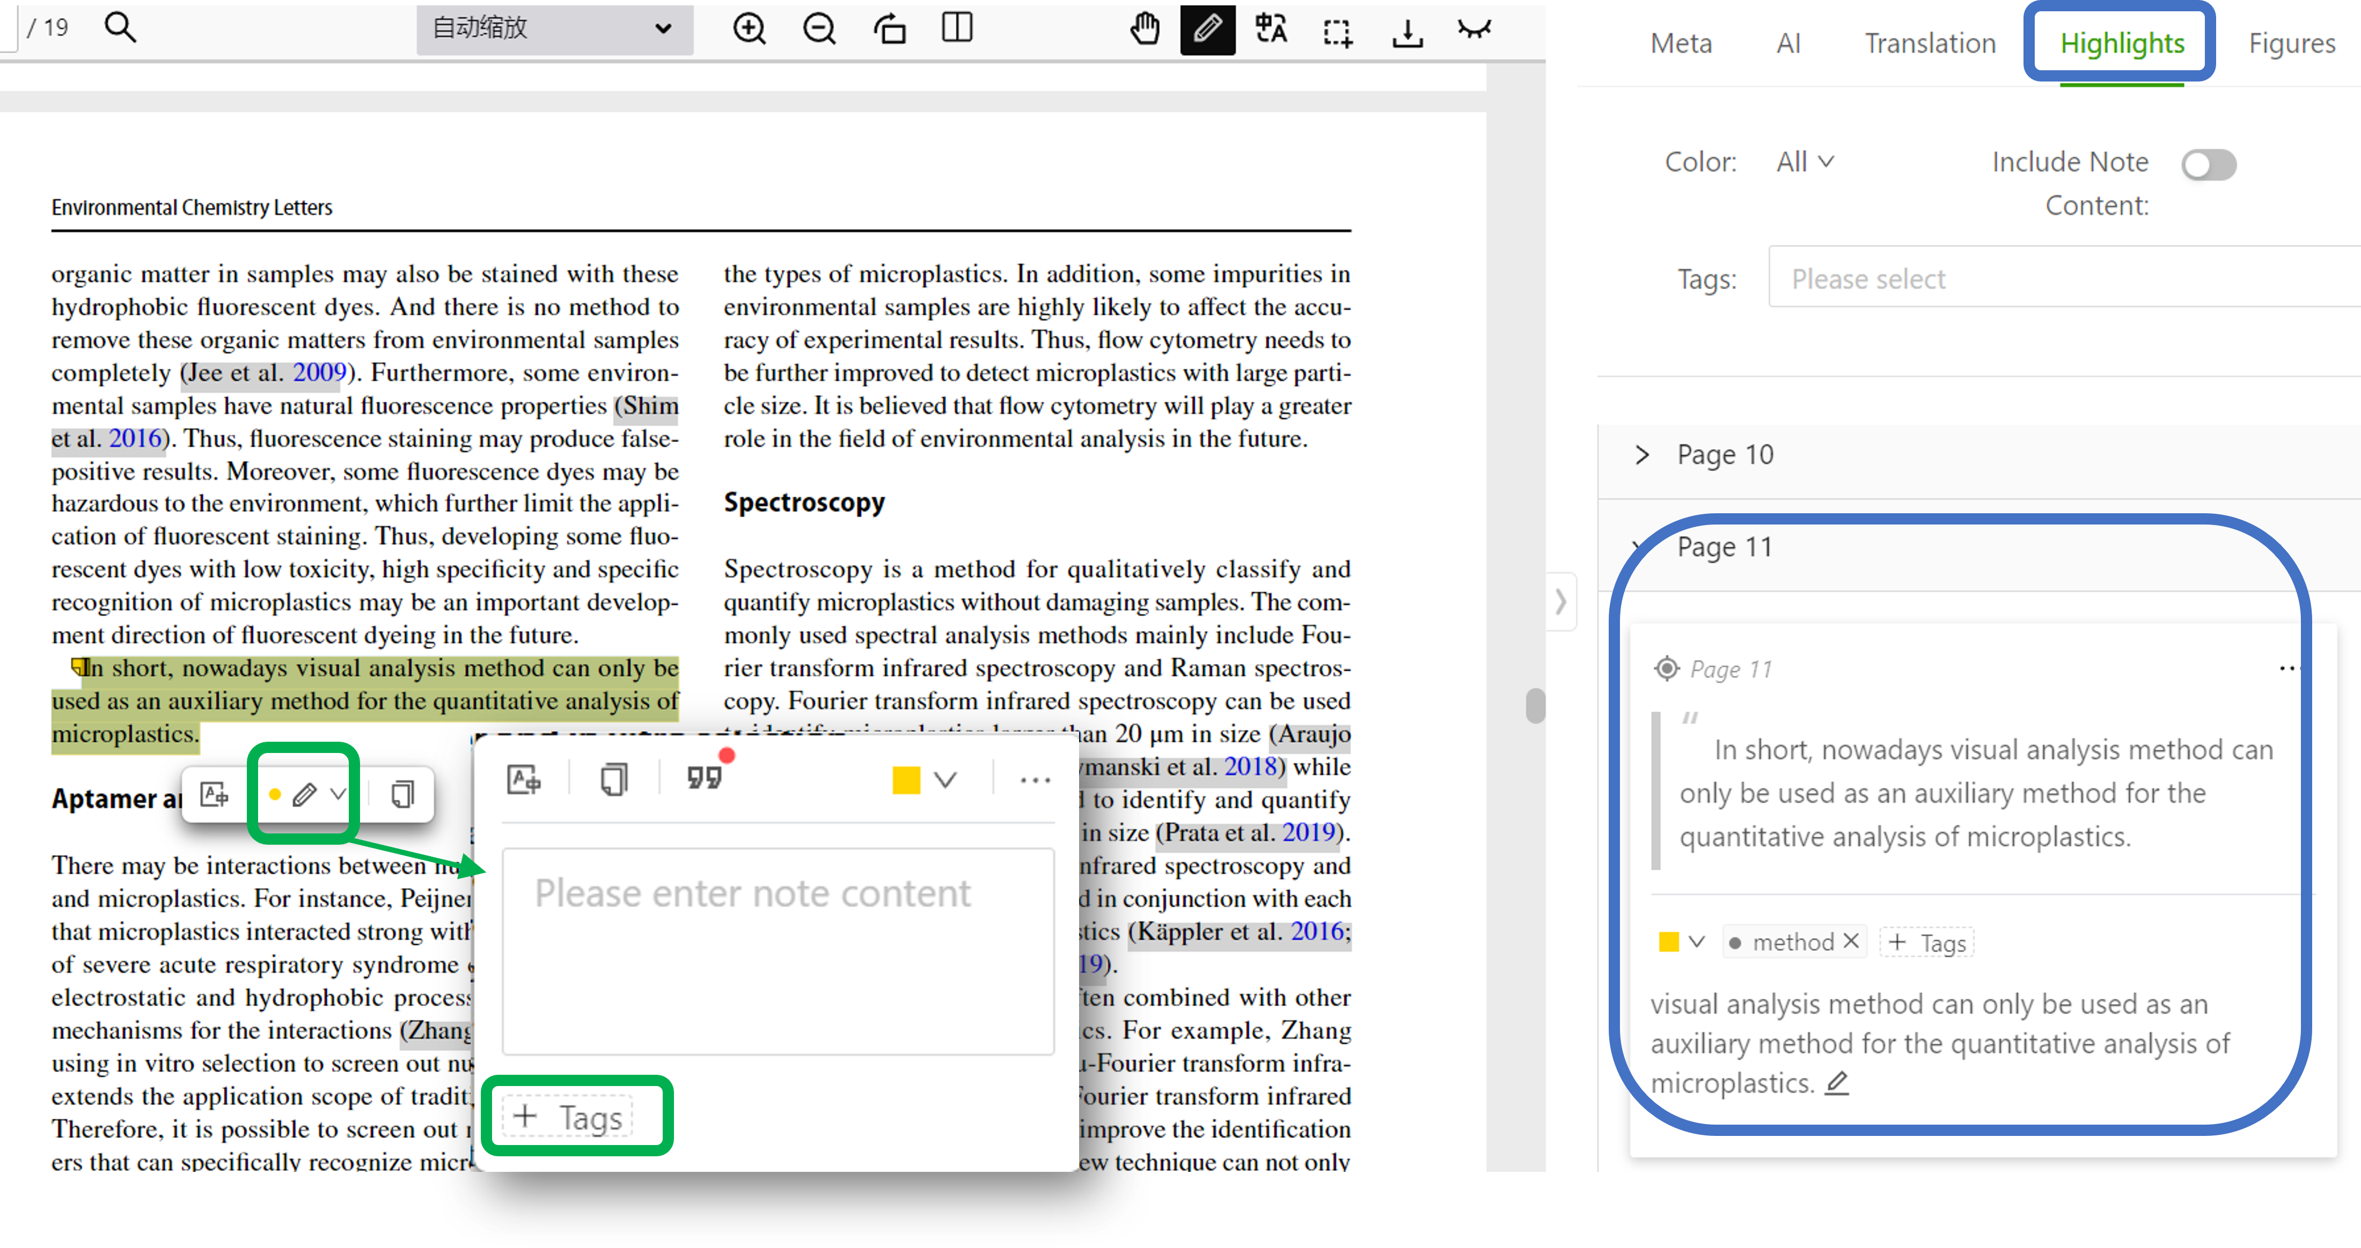
Task: Click the download icon in toolbar
Action: coord(1406,31)
